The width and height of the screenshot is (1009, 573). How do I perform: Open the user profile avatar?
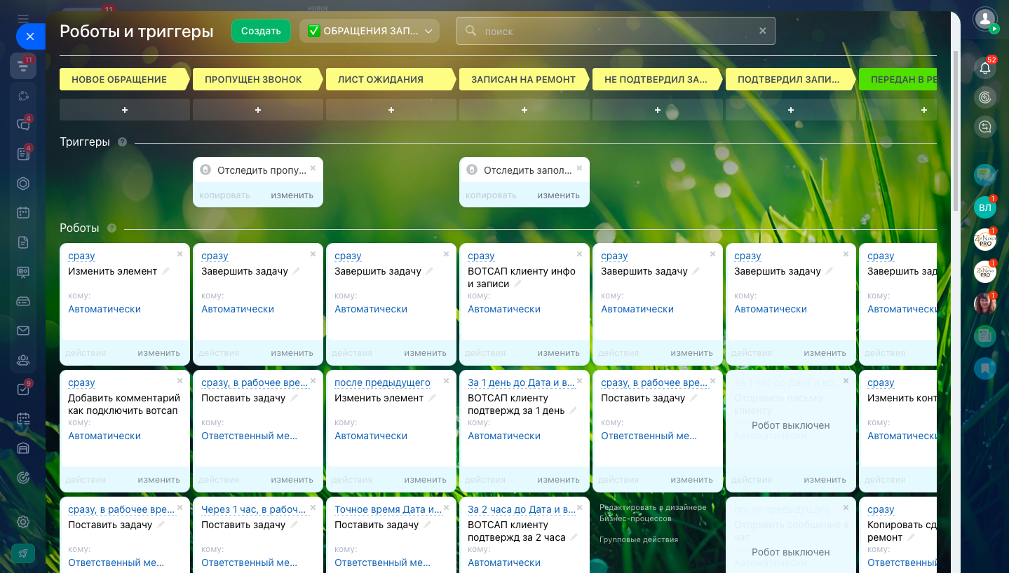[x=985, y=19]
